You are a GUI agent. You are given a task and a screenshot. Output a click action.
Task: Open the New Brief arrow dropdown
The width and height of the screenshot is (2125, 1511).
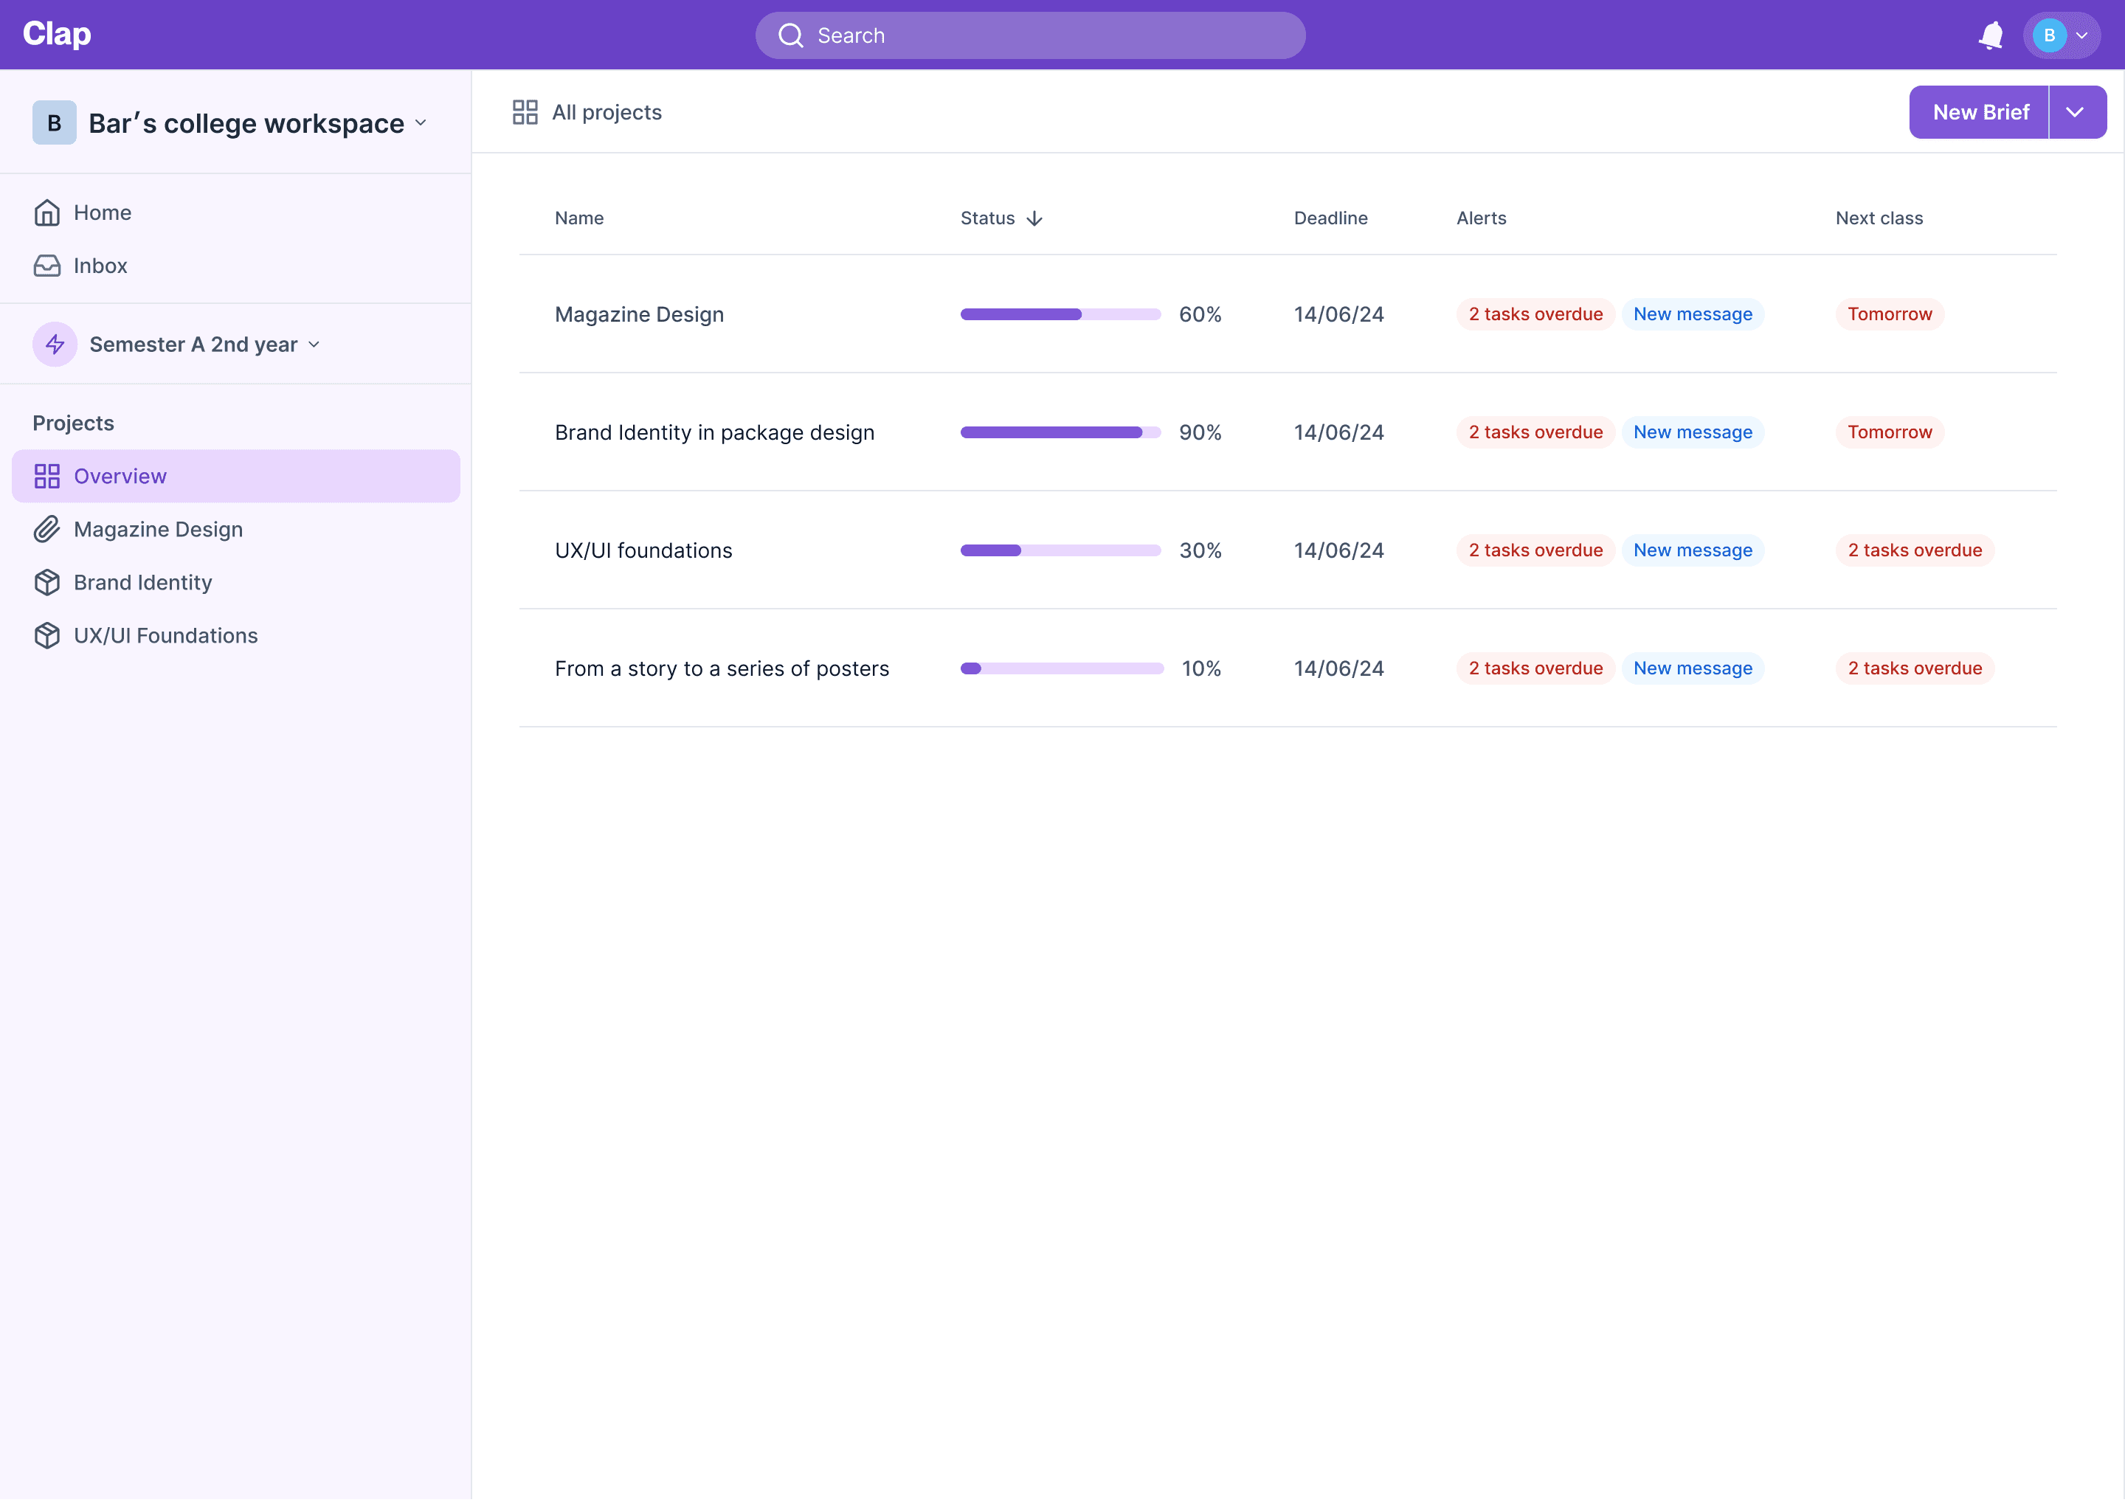pos(2076,113)
